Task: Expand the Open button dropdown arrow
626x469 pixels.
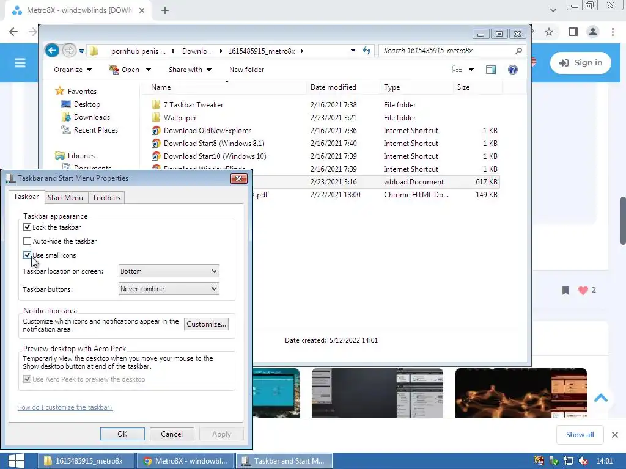Action: (149, 70)
